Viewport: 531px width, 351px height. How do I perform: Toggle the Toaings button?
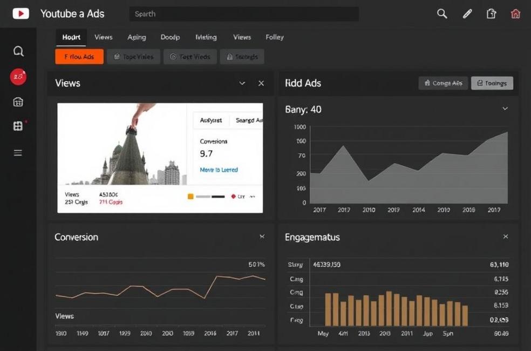492,83
